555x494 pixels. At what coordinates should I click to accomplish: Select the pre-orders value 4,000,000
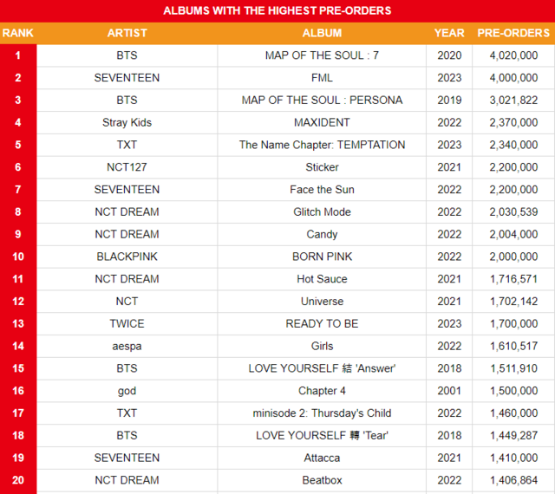point(513,77)
